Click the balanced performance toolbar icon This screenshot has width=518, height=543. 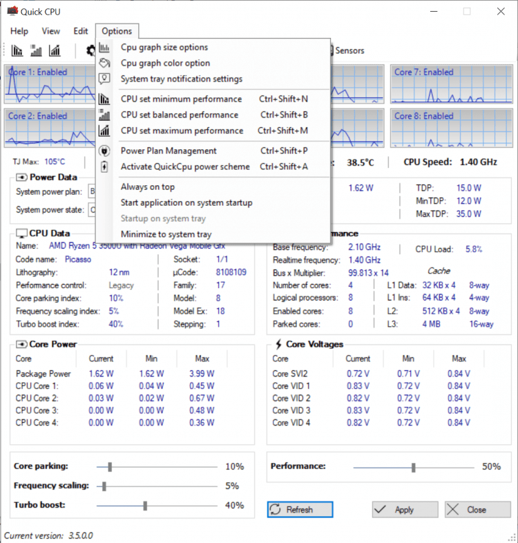pos(36,50)
